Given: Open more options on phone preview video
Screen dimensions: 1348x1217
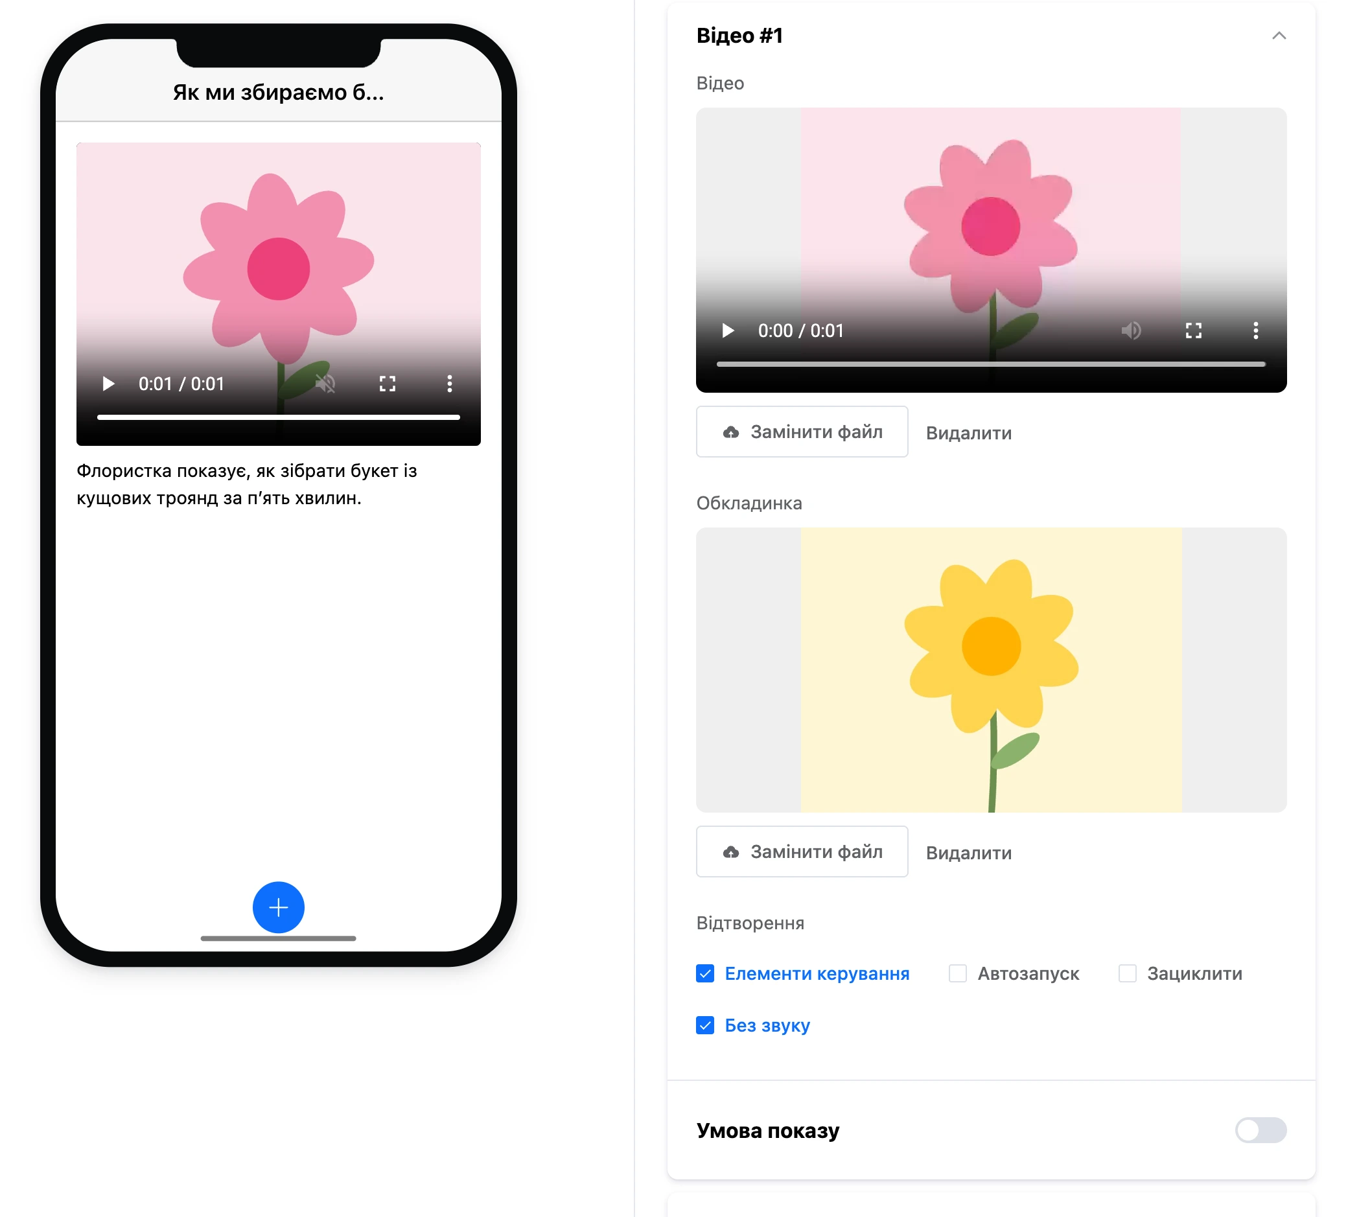Looking at the screenshot, I should point(450,384).
